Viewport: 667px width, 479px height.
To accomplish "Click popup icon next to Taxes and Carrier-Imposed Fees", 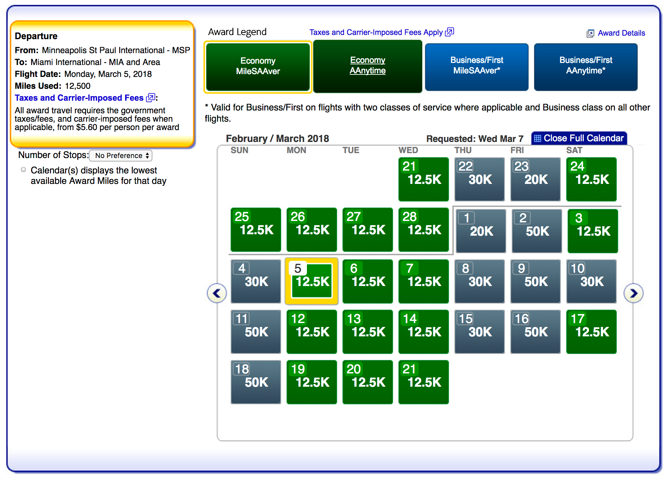I will [x=150, y=98].
